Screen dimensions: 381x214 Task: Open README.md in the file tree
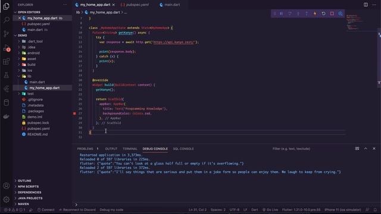(37, 134)
